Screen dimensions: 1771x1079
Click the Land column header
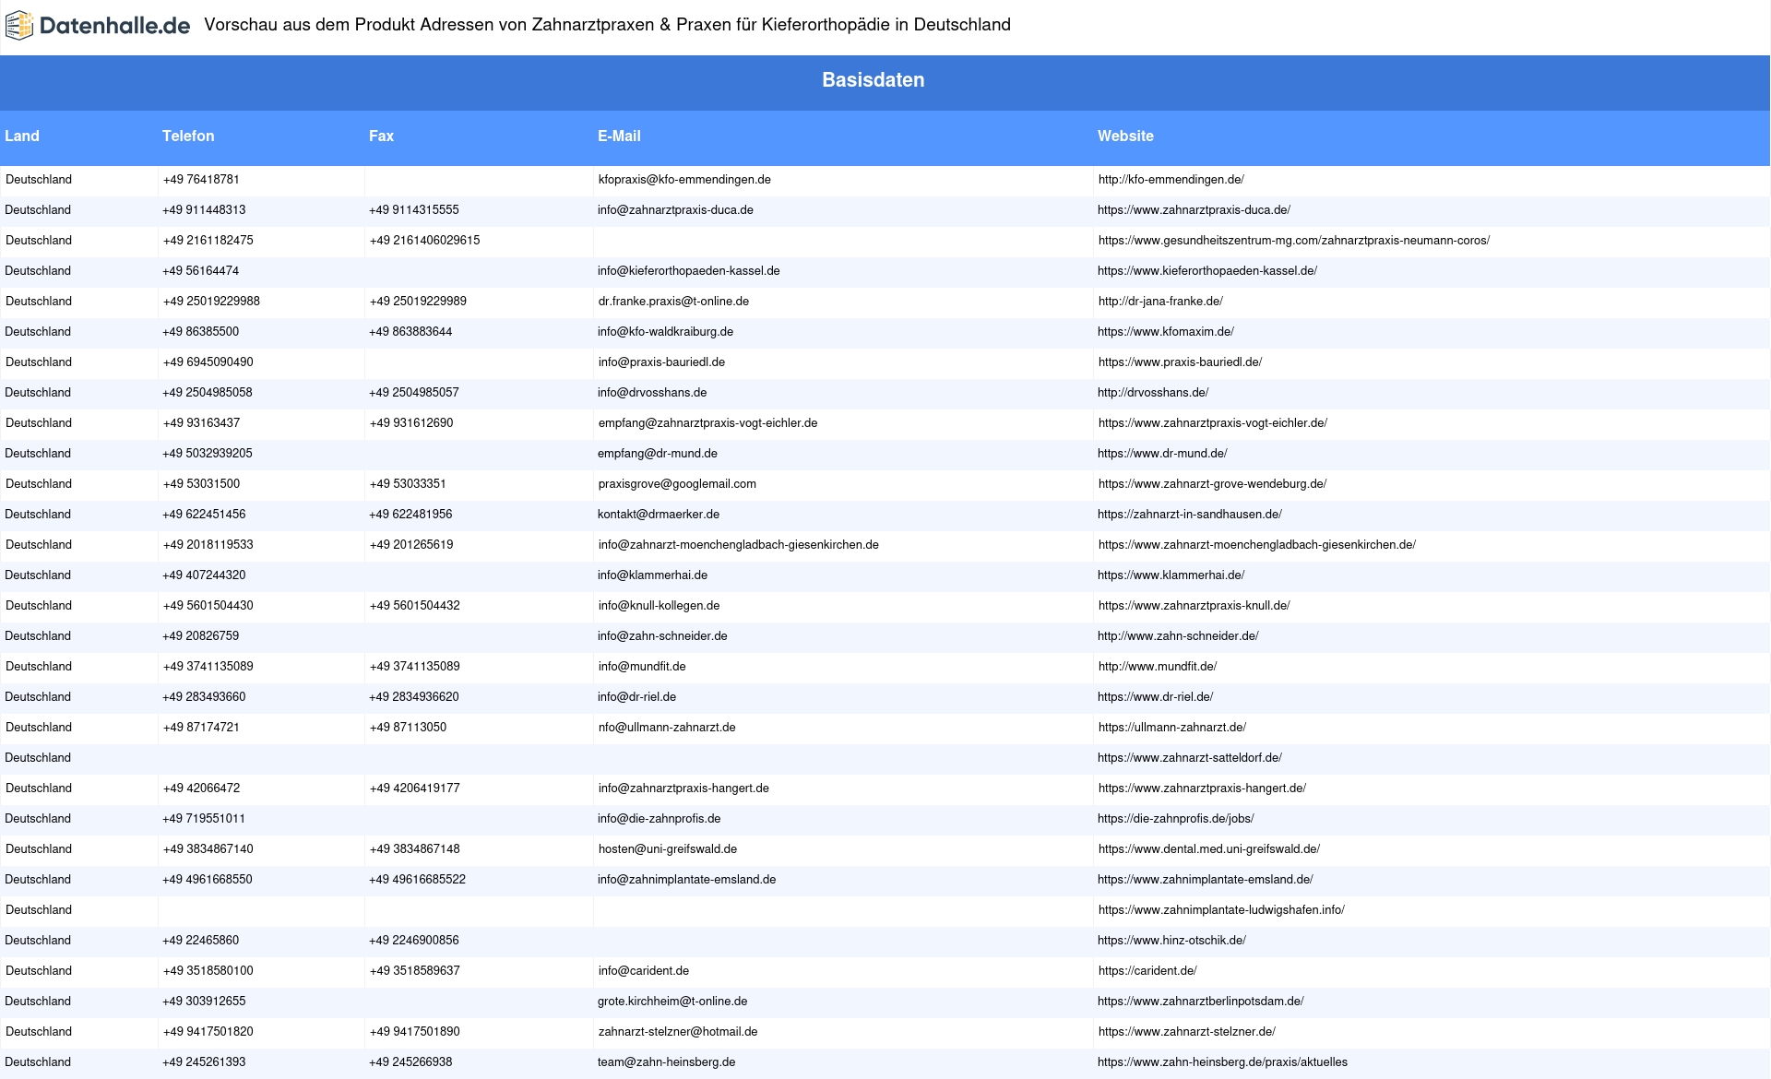(x=22, y=136)
